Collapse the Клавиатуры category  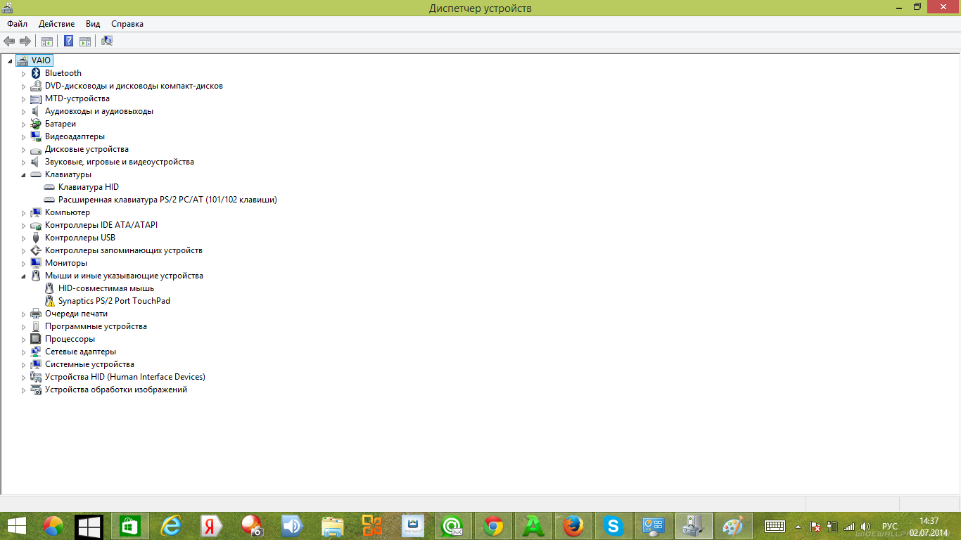click(23, 175)
